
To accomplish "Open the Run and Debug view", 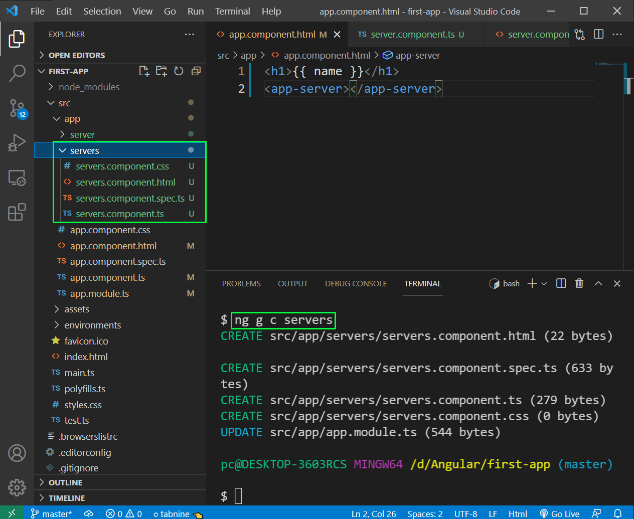I will (x=17, y=143).
